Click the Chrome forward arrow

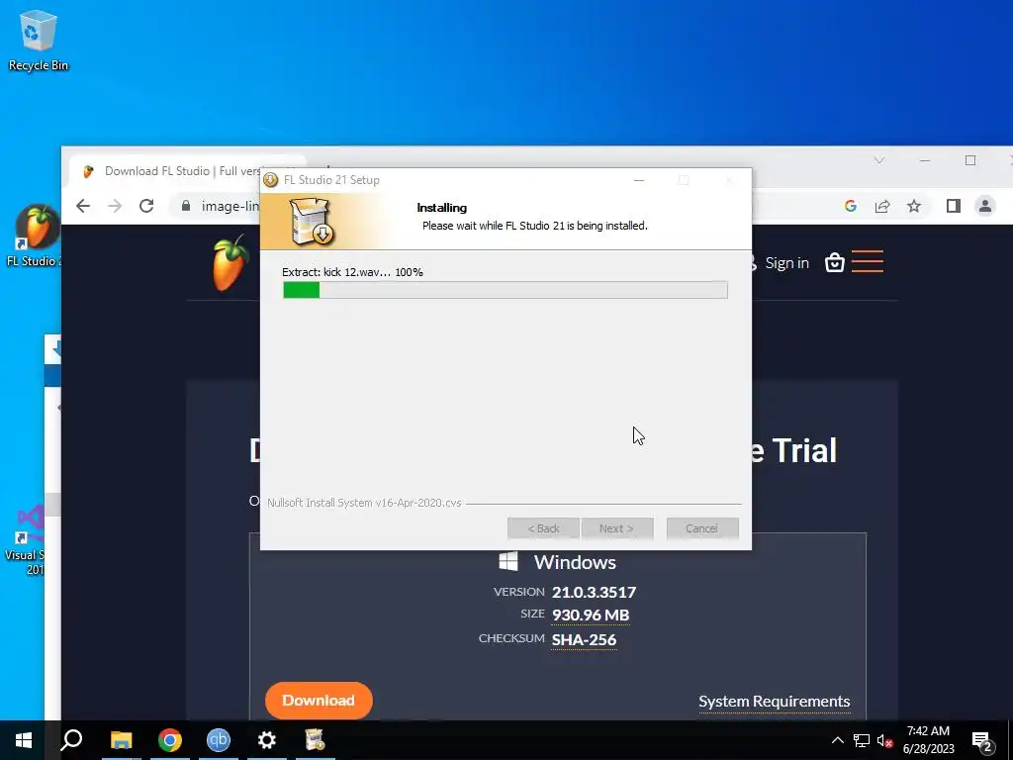(x=115, y=206)
